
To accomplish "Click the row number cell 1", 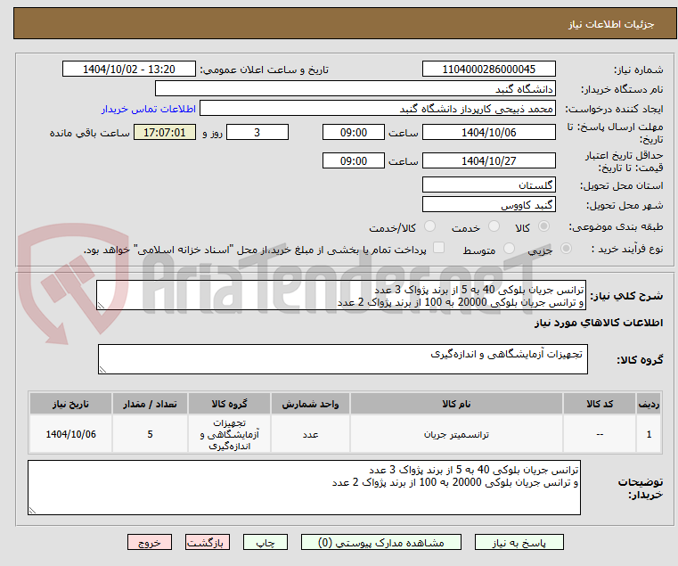I will click(x=649, y=434).
